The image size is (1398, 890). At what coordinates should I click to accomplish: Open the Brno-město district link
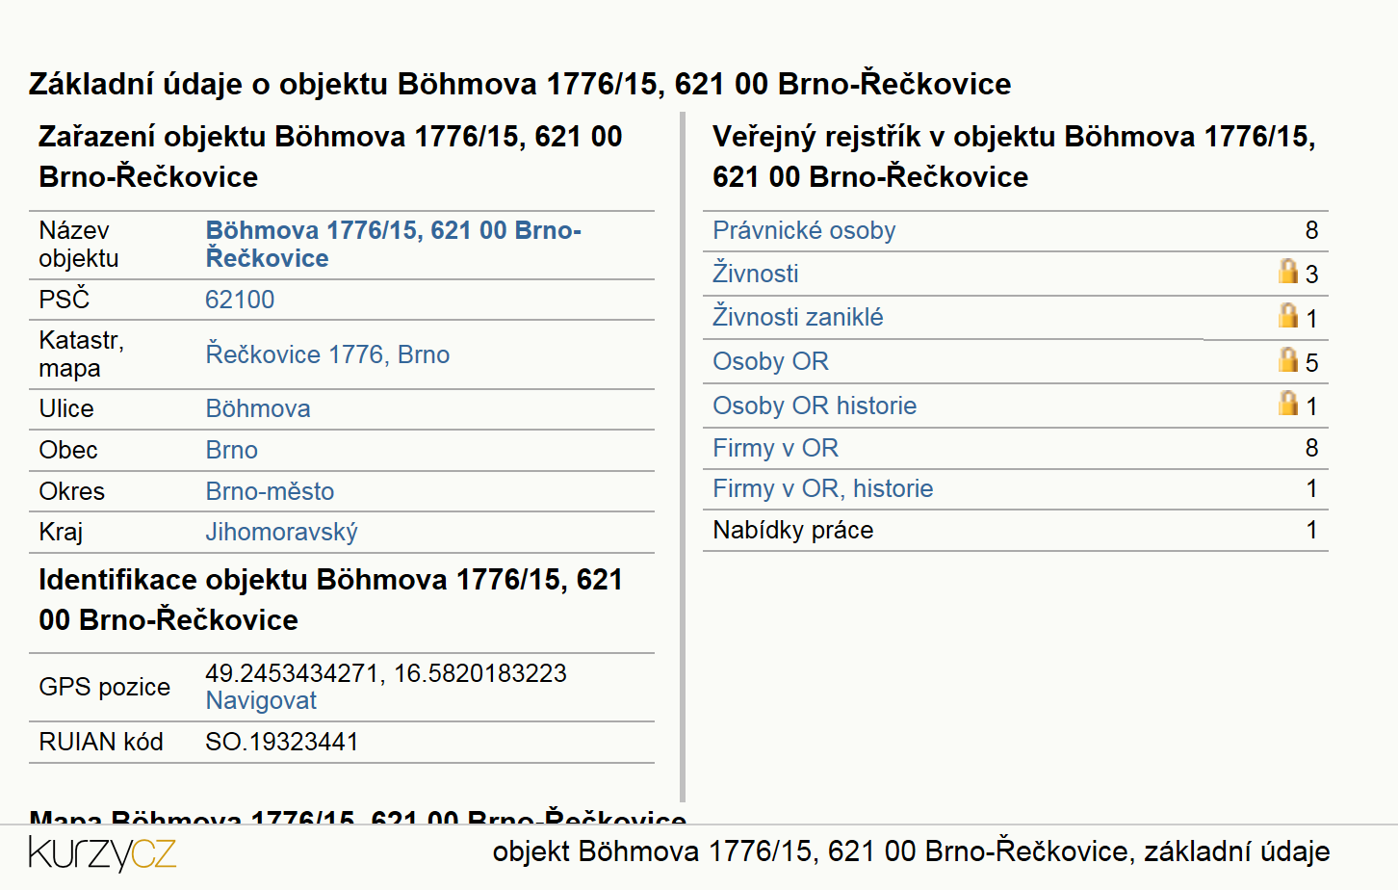[270, 491]
